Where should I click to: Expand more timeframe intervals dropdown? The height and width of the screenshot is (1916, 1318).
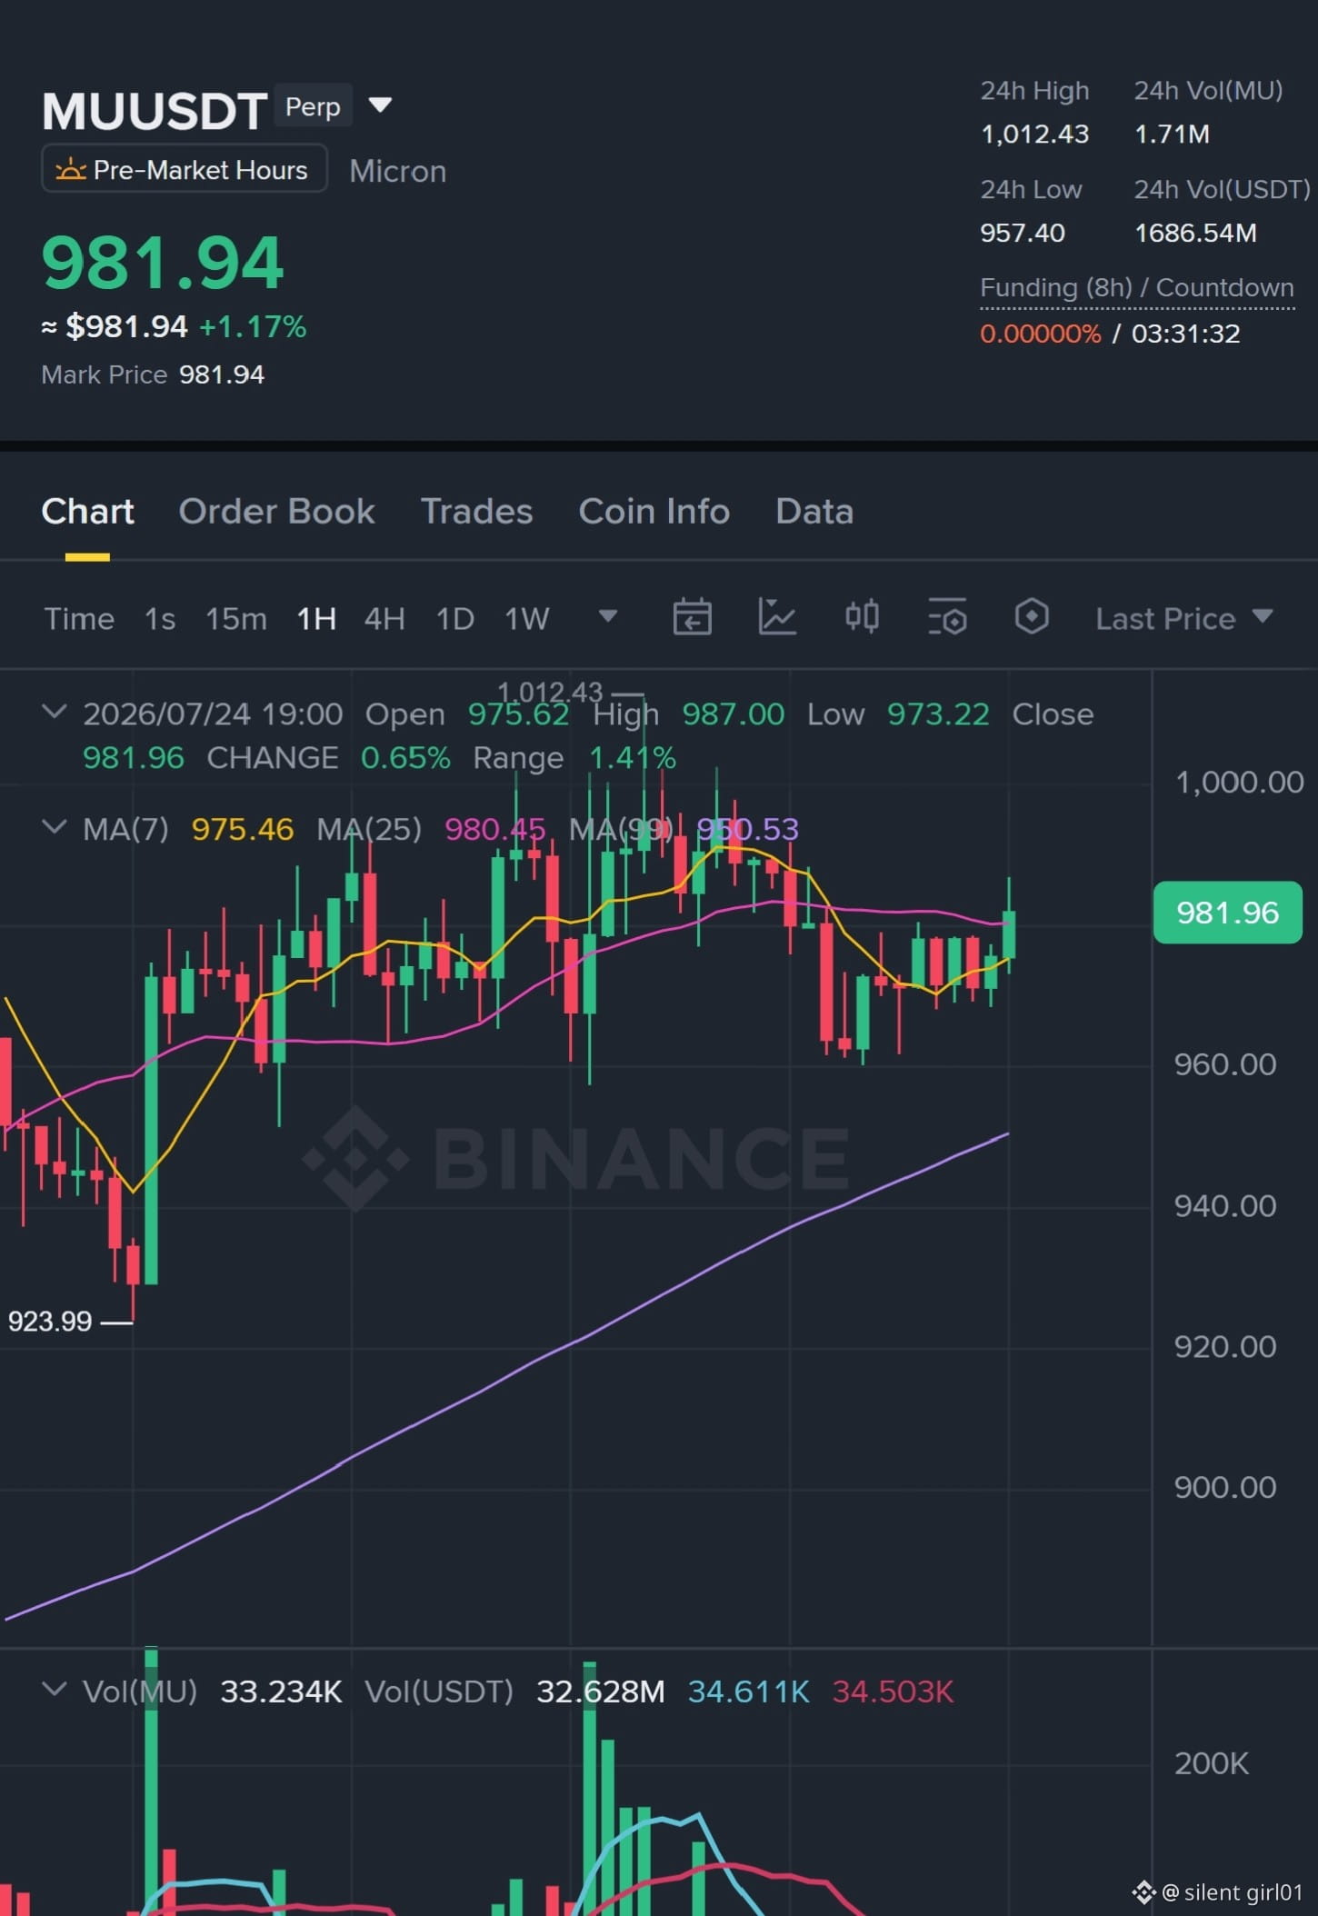(608, 617)
